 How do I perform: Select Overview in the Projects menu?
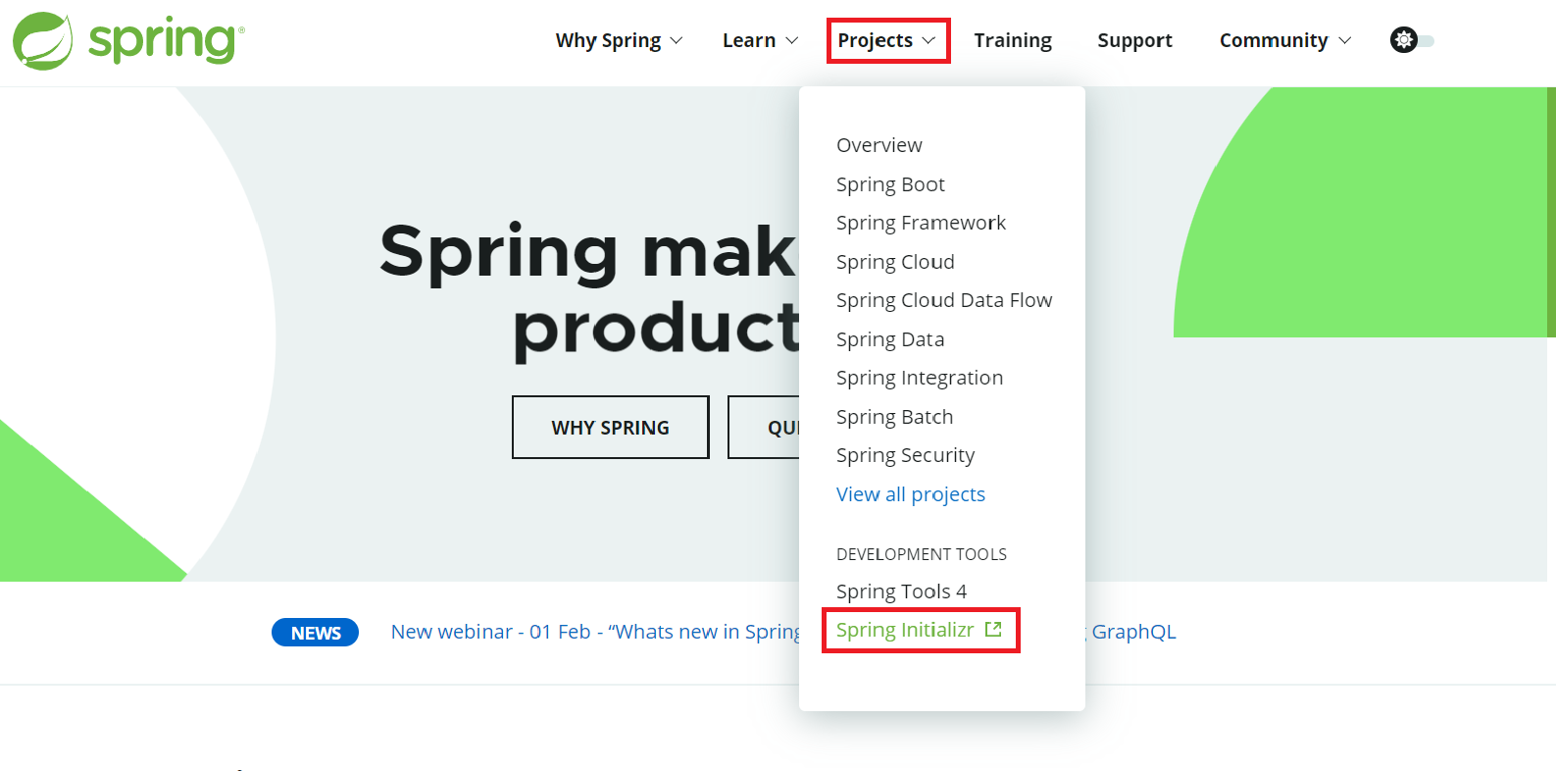click(x=878, y=145)
